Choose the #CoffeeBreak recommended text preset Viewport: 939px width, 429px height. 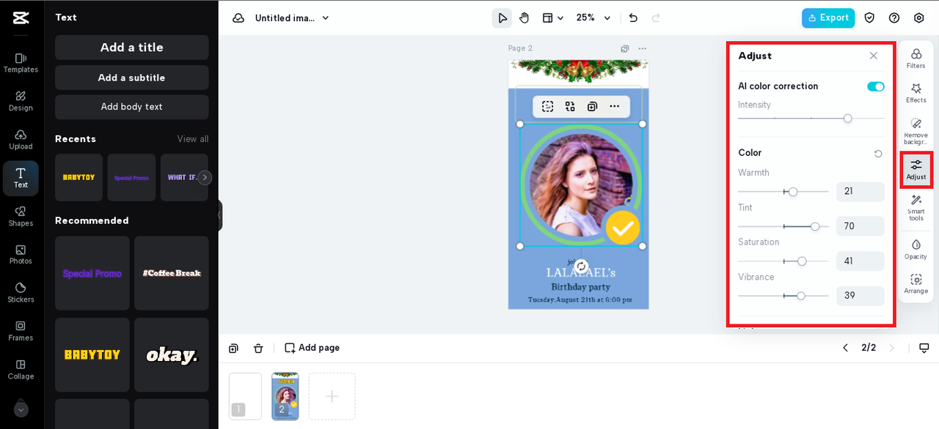pyautogui.click(x=172, y=273)
